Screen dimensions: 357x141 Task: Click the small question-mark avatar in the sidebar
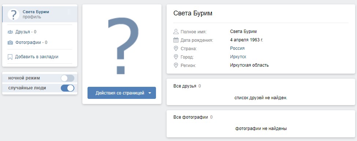pyautogui.click(x=14, y=14)
